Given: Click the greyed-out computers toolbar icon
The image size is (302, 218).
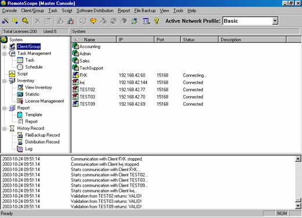Looking at the screenshot, I should tap(60, 21).
